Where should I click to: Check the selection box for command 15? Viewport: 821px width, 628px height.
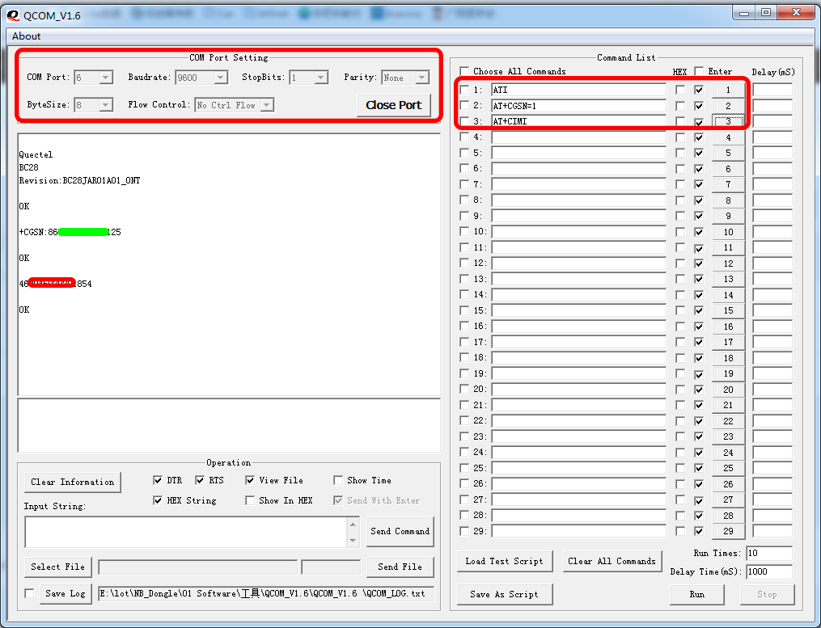coord(464,310)
